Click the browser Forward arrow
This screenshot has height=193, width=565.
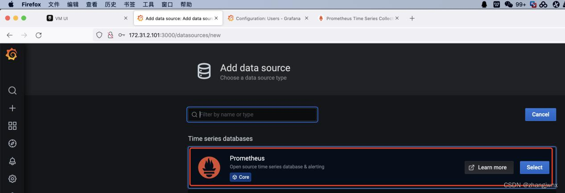tap(24, 35)
